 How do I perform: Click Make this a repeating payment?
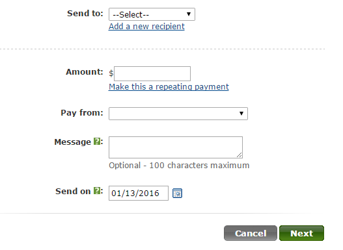[x=169, y=87]
